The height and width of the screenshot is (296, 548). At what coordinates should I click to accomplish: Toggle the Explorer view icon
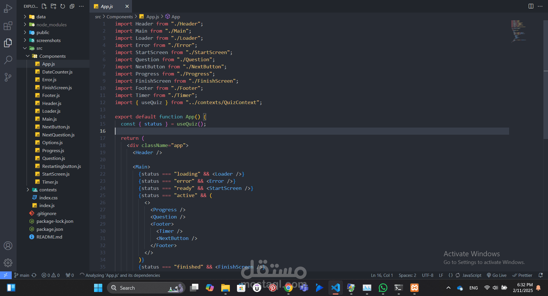[8, 43]
